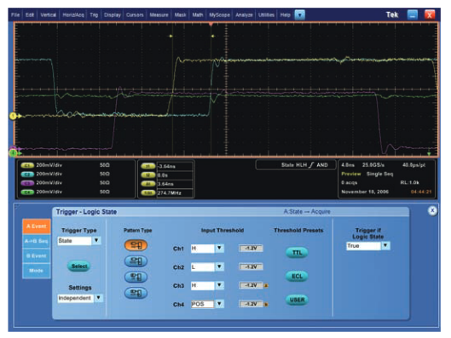Select the C2 channel badge
451x338 pixels.
point(27,175)
